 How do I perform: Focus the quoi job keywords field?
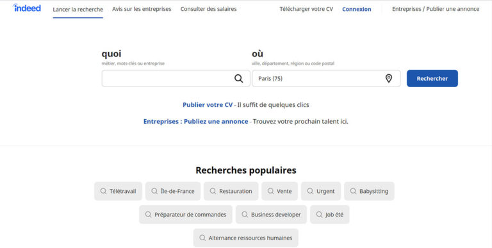click(x=176, y=78)
